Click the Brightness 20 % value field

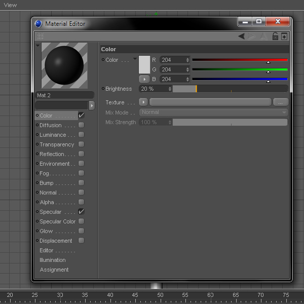[x=154, y=89]
